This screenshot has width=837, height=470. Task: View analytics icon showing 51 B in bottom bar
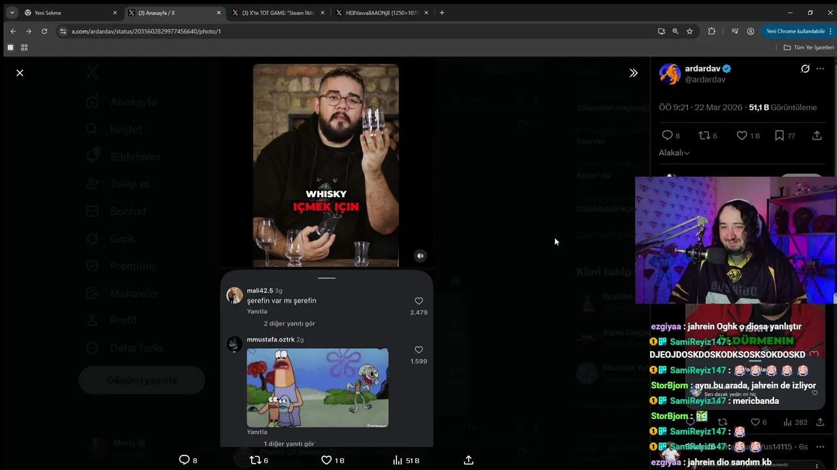point(398,460)
